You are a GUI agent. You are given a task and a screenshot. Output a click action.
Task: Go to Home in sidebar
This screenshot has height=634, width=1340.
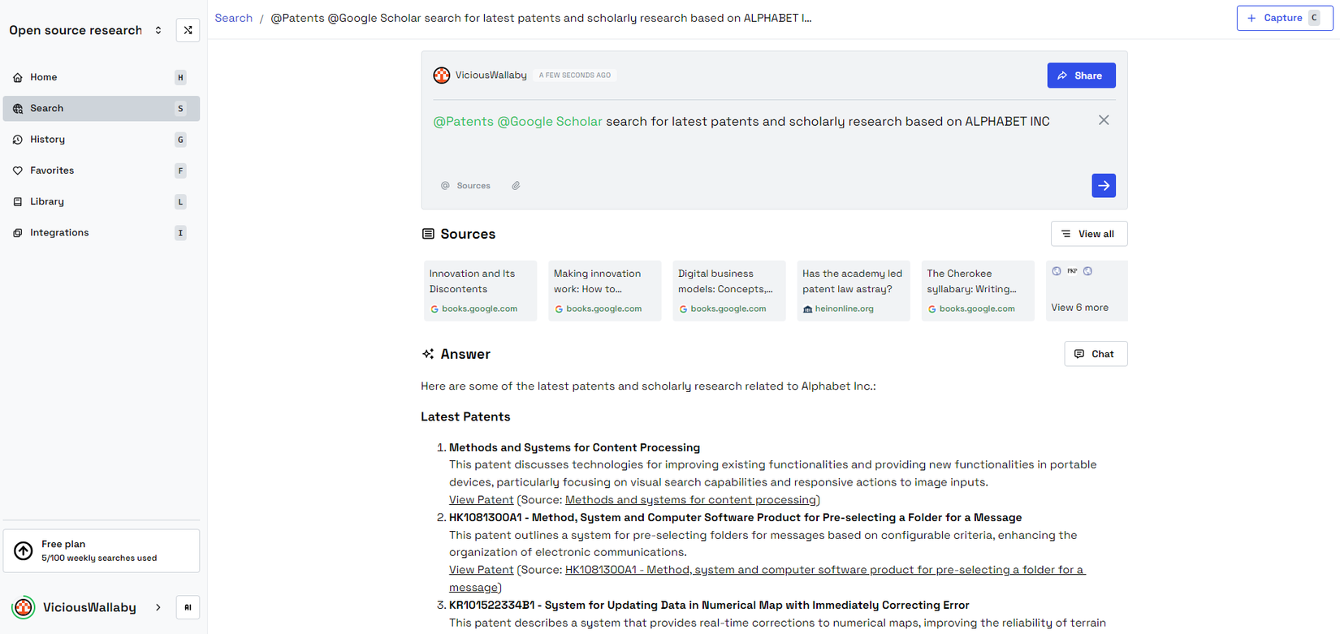[44, 77]
